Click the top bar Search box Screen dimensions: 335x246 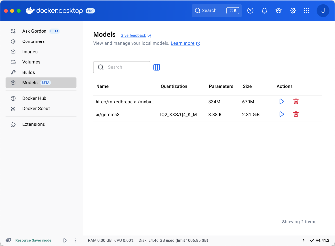pos(217,11)
